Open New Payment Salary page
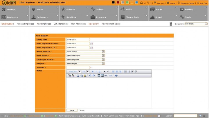Screen dimensions: 209x118 pyautogui.click(x=111, y=24)
